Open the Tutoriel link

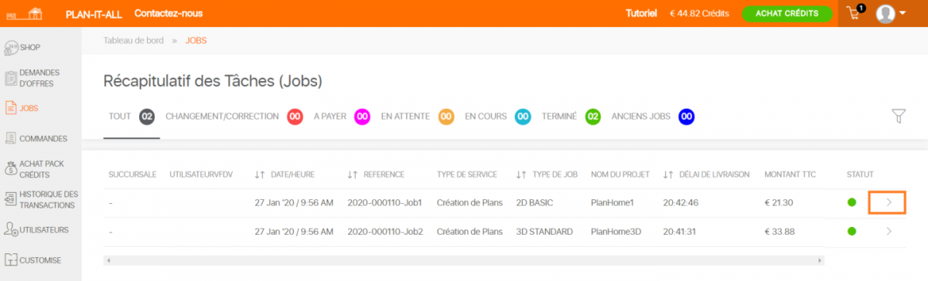(641, 13)
